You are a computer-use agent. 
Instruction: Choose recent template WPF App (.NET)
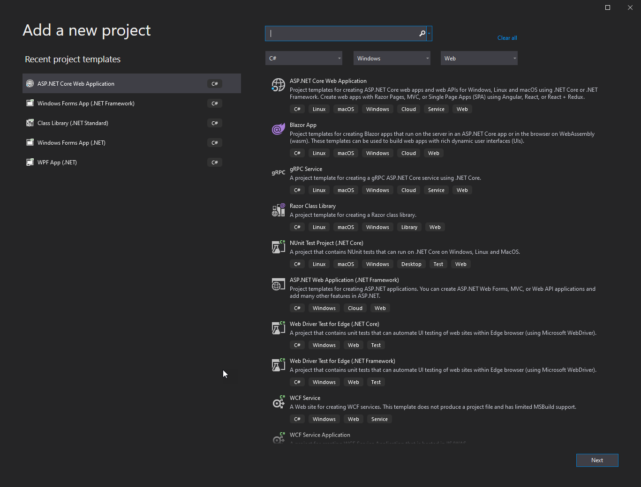132,162
